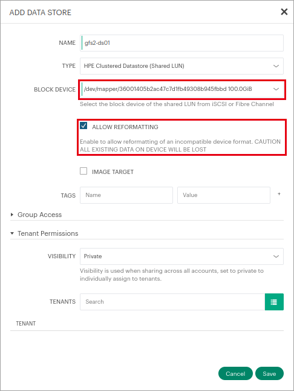Click the reformatting caution text
This screenshot has height=391, width=294.
point(180,145)
